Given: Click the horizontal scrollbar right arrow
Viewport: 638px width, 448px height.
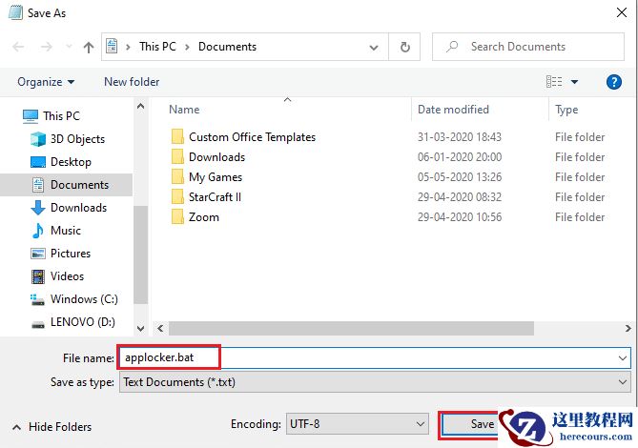Looking at the screenshot, I should click(x=628, y=329).
